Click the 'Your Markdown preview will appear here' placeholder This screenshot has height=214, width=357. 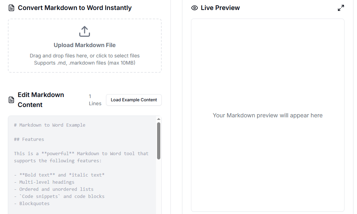pyautogui.click(x=267, y=115)
